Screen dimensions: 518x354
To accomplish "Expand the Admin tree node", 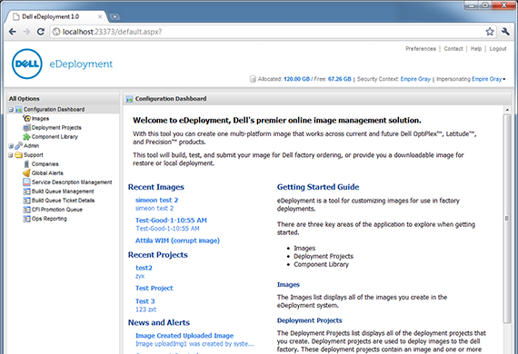I will 11,146.
